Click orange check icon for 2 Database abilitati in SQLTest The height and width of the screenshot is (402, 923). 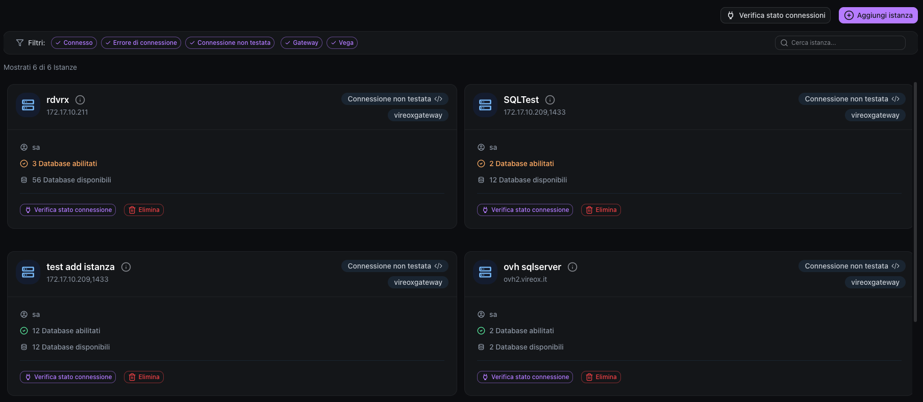tap(481, 164)
